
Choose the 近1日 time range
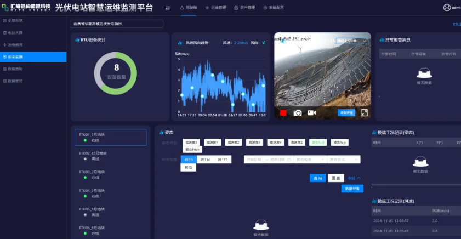(x=206, y=160)
